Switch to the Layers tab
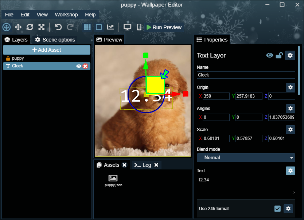The width and height of the screenshot is (304, 220). coord(16,40)
